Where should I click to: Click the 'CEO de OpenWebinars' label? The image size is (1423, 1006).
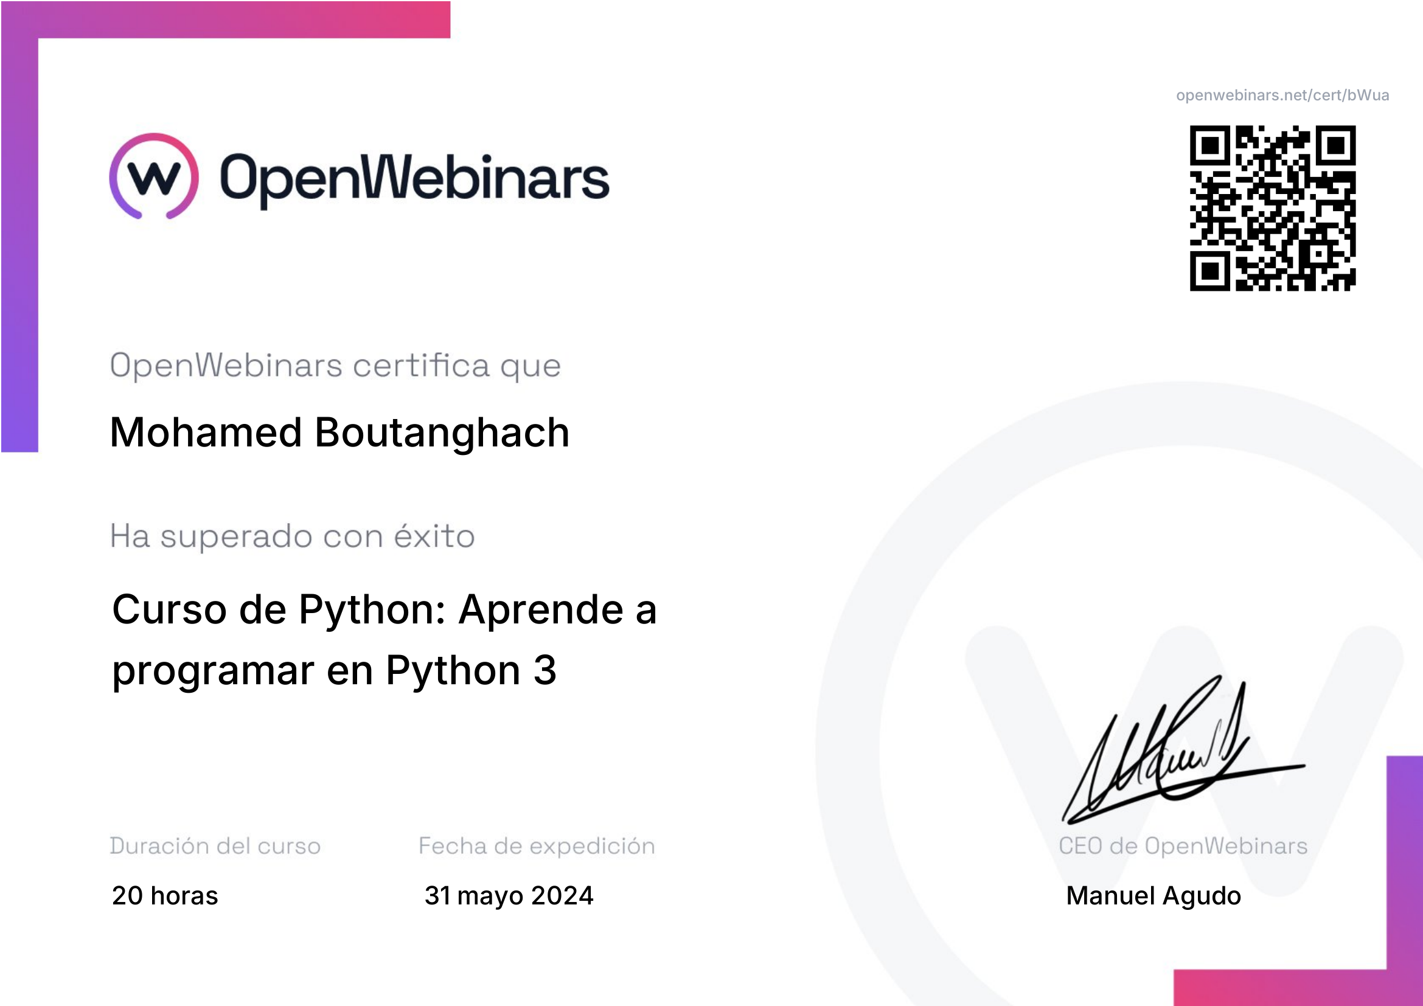click(1183, 846)
